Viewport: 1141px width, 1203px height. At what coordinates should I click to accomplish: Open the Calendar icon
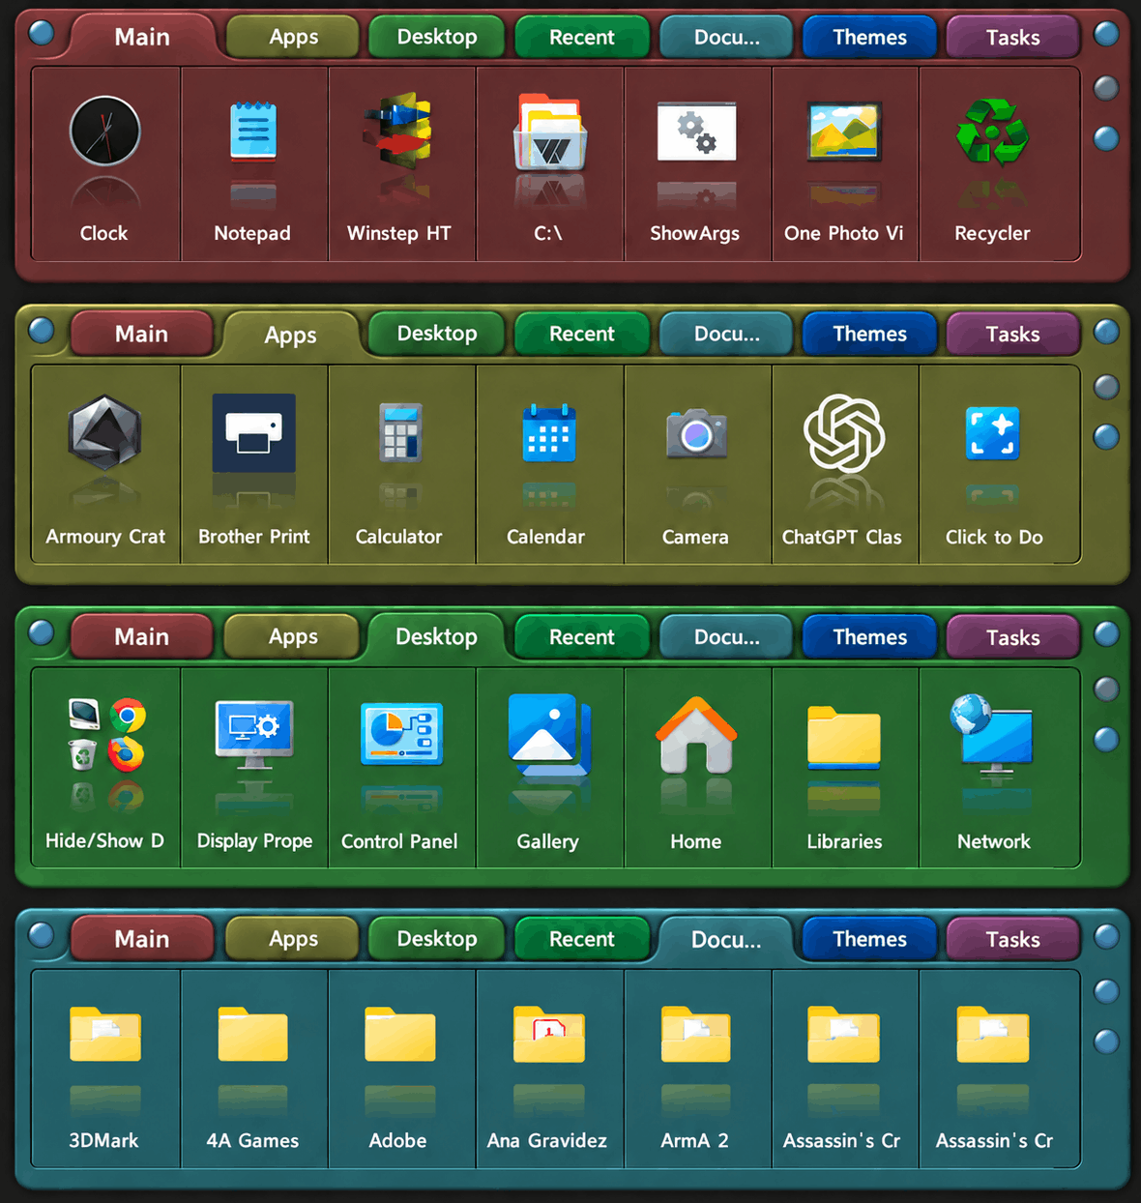[x=549, y=432]
